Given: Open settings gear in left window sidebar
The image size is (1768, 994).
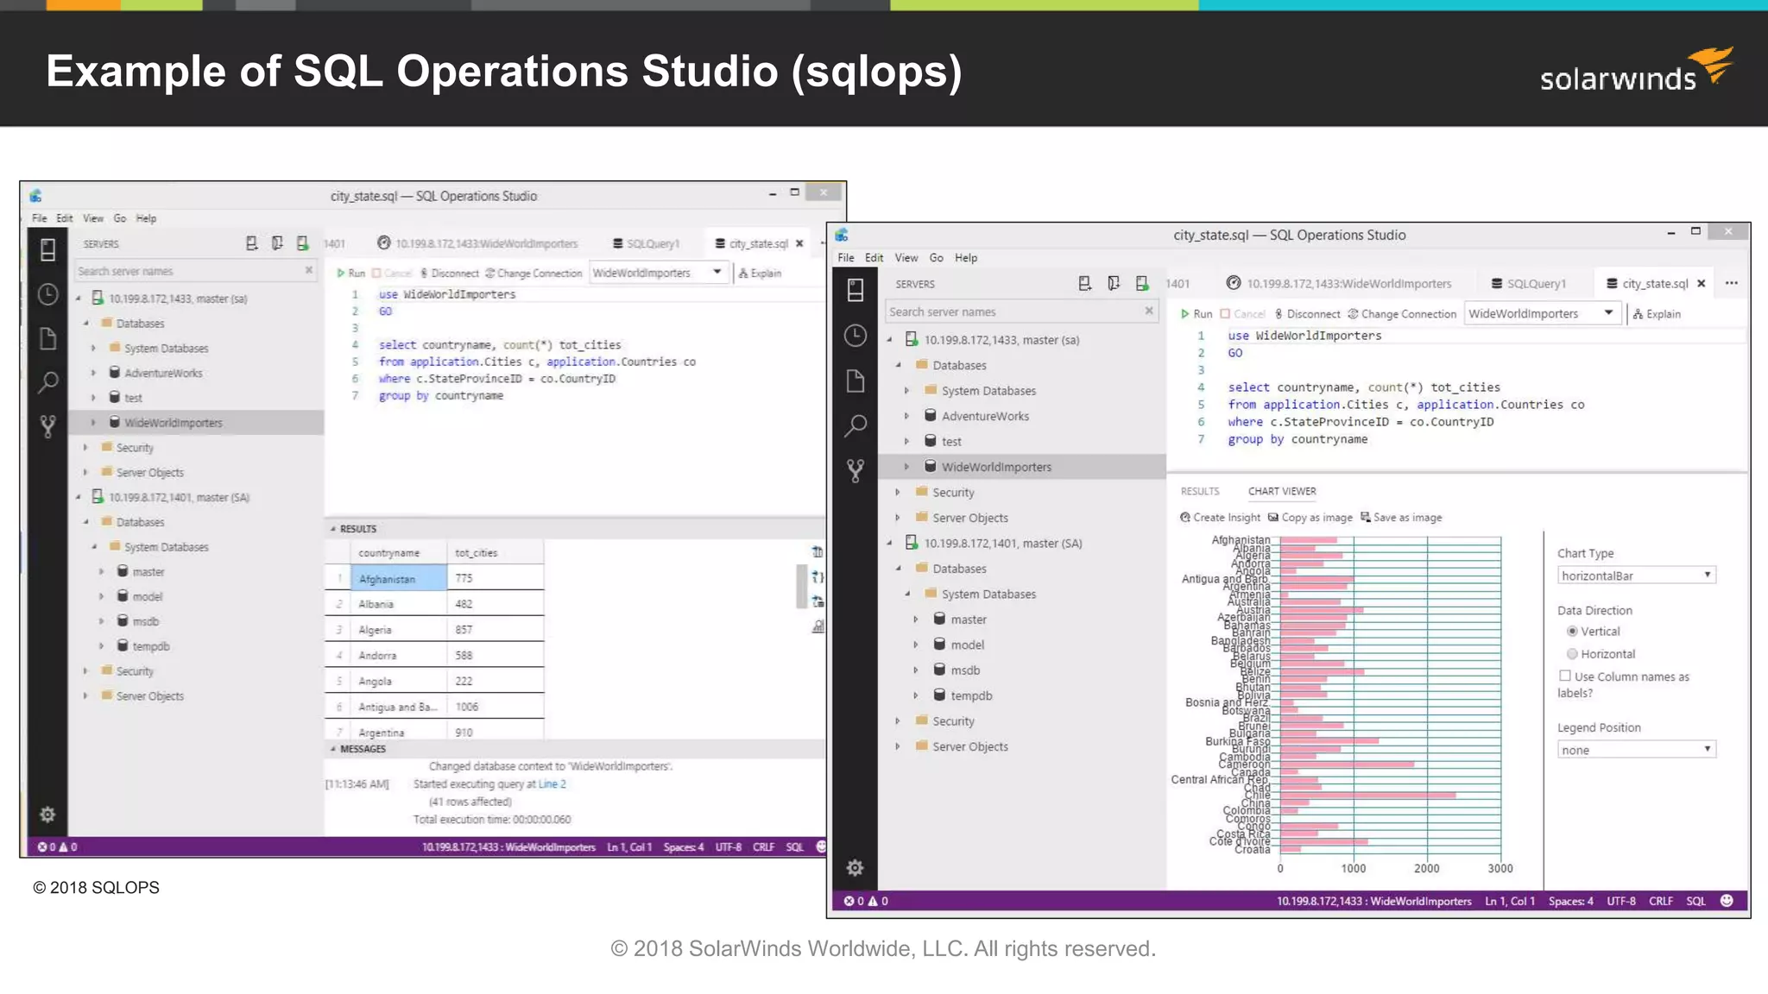Looking at the screenshot, I should pyautogui.click(x=47, y=815).
